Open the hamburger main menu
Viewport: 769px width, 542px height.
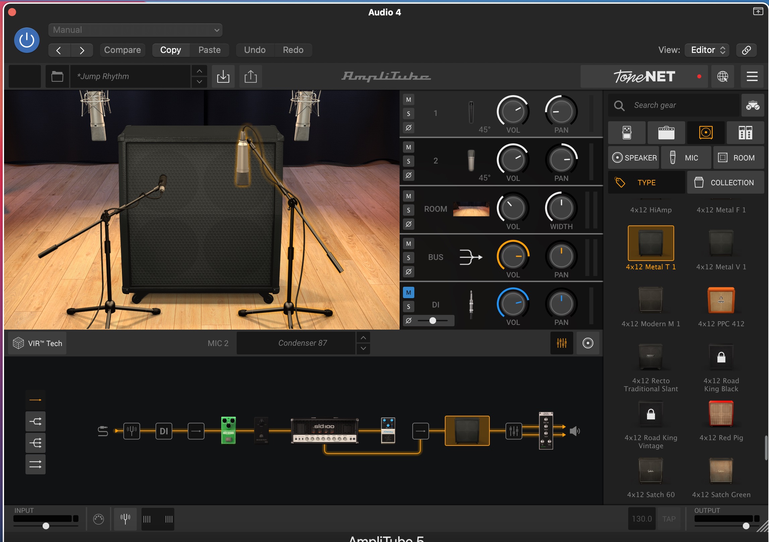click(x=752, y=77)
